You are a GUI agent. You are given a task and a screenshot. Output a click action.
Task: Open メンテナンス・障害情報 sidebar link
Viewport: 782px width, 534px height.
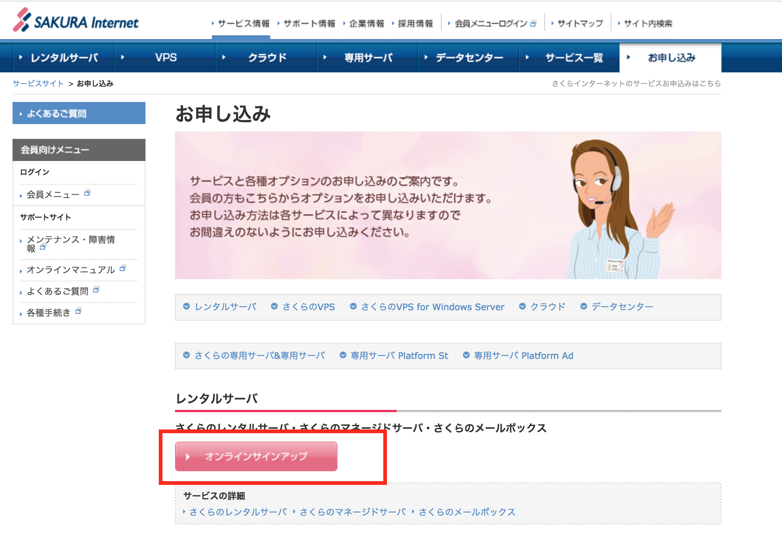click(71, 244)
